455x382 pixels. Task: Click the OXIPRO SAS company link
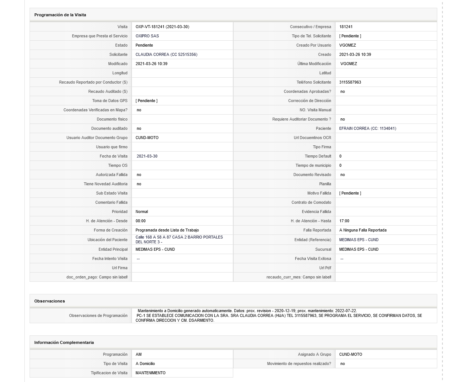147,36
